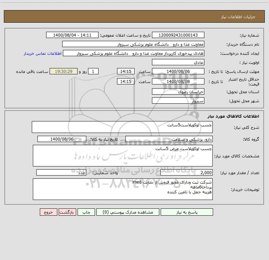This screenshot has height=260, width=269.
Task: Click response deadline date 1400/08/06 field
Action: pos(178,71)
